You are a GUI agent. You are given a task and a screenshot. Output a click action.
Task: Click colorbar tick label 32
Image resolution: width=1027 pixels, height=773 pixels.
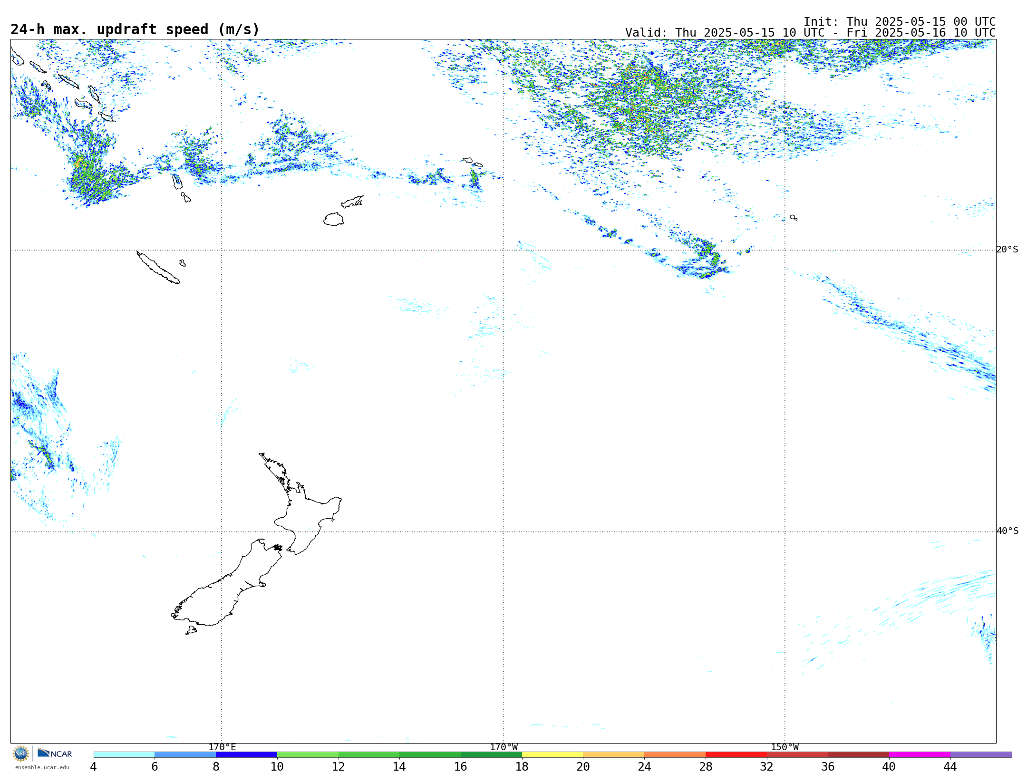pyautogui.click(x=767, y=766)
